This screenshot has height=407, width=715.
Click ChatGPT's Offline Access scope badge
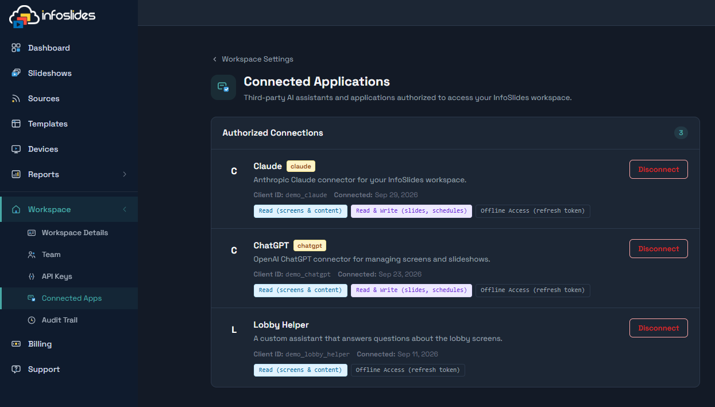533,290
